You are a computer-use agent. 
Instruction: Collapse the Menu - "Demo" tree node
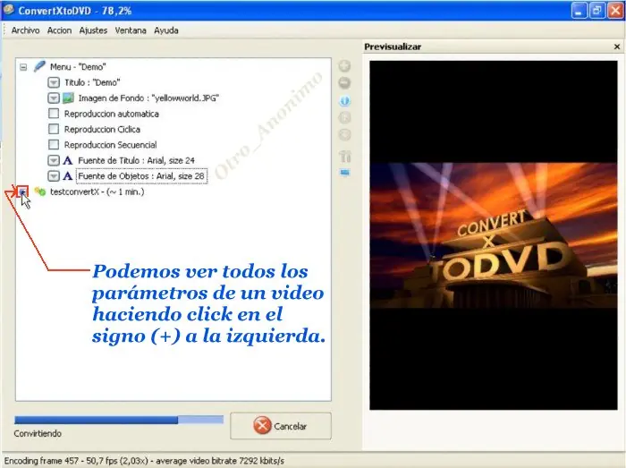[23, 67]
